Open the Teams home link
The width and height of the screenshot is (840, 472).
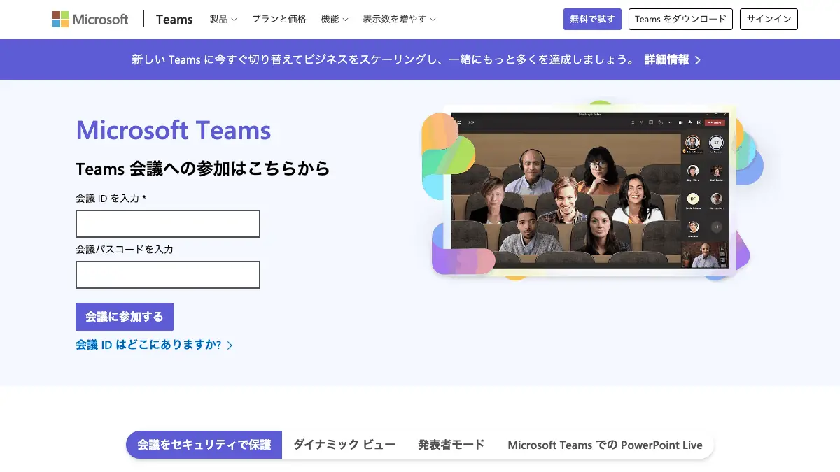[174, 20]
